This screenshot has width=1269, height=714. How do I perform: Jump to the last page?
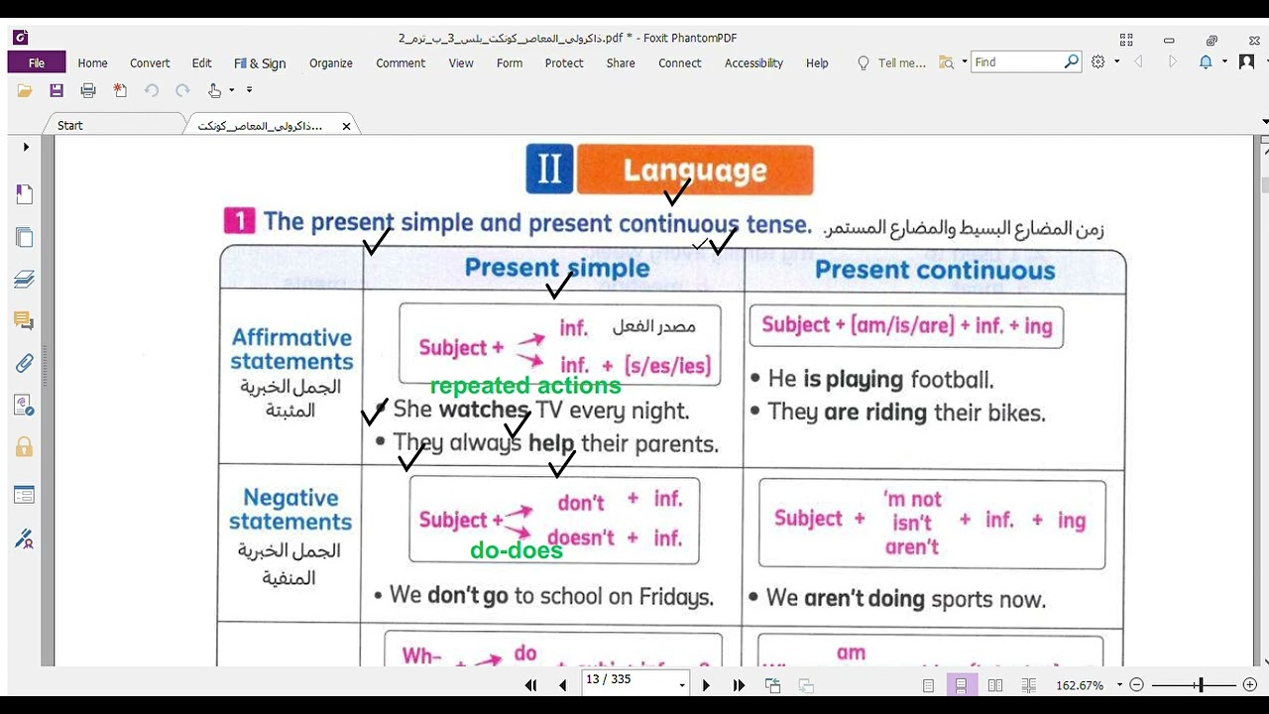click(739, 685)
